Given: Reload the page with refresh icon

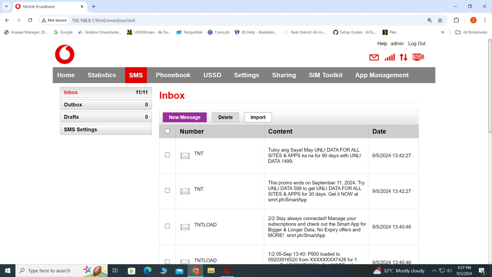Looking at the screenshot, I should [x=30, y=20].
